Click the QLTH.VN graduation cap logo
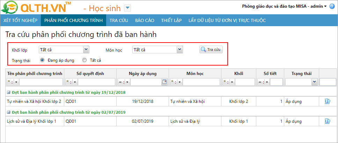This screenshot has width=338, height=143. coord(9,7)
